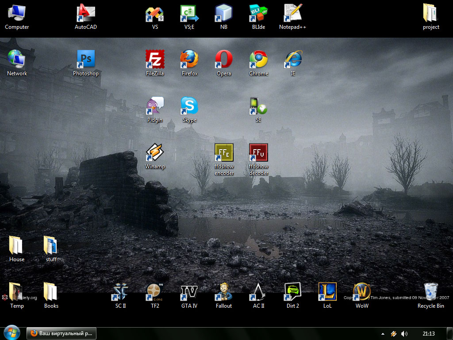Click the Opera browser icon
The width and height of the screenshot is (453, 340).
(x=224, y=59)
